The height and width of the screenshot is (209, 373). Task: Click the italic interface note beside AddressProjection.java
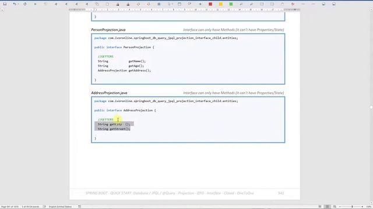point(233,93)
